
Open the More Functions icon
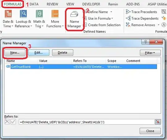point(55,14)
